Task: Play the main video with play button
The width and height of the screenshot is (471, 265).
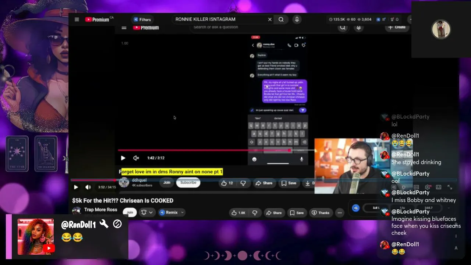Action: click(76, 187)
